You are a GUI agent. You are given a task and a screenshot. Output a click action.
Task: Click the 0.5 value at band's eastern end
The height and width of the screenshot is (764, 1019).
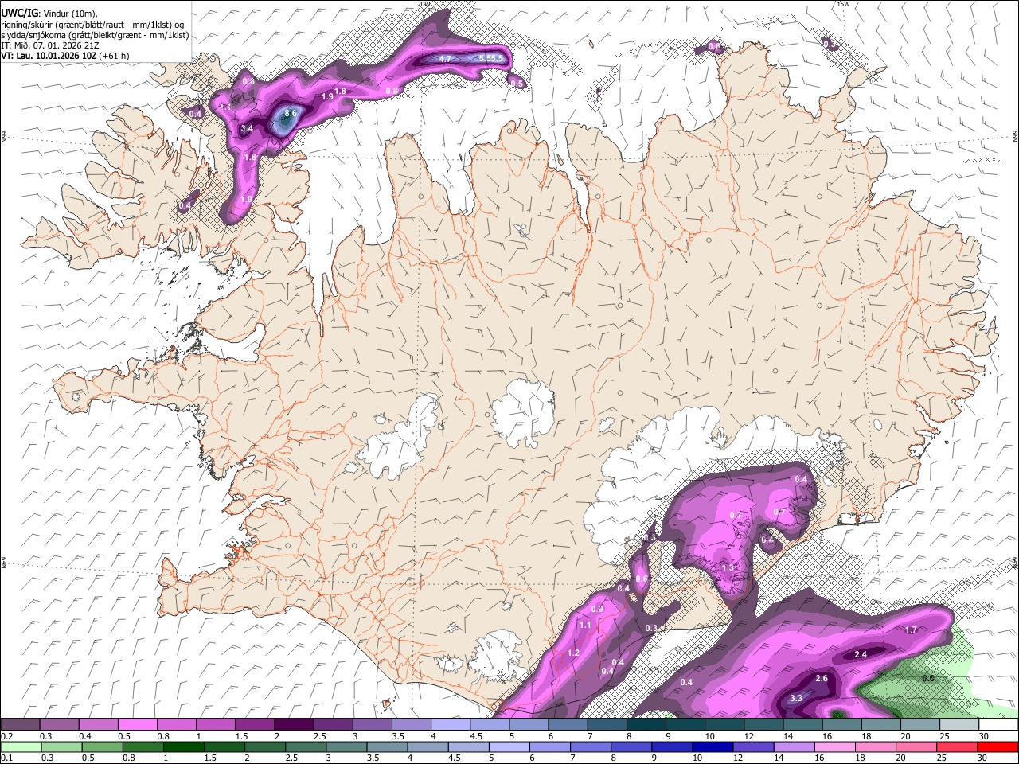tap(517, 84)
